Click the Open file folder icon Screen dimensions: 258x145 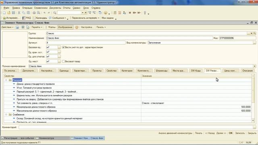click(9, 12)
